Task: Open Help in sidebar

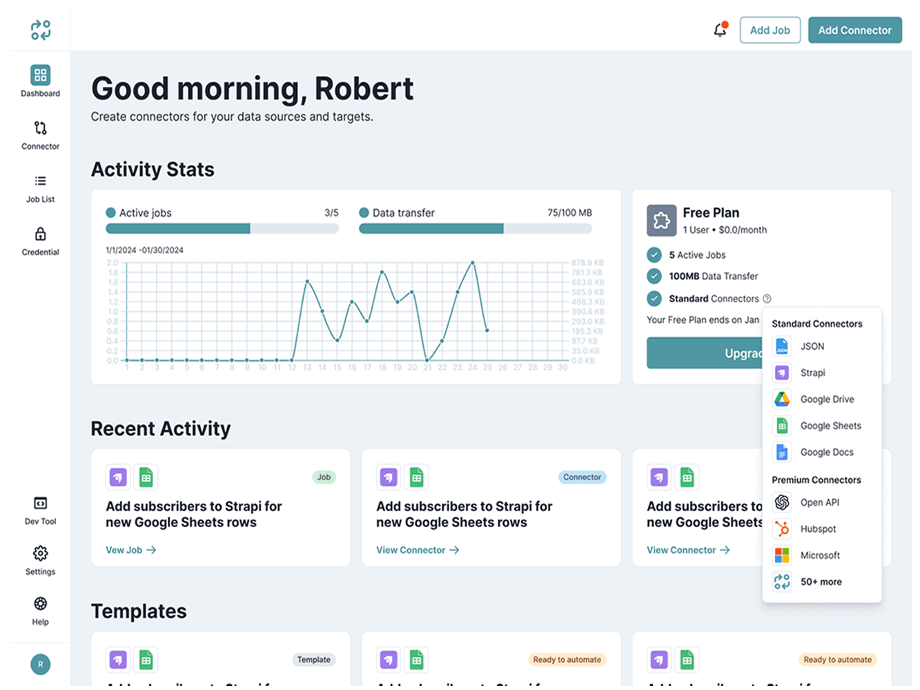Action: click(40, 611)
